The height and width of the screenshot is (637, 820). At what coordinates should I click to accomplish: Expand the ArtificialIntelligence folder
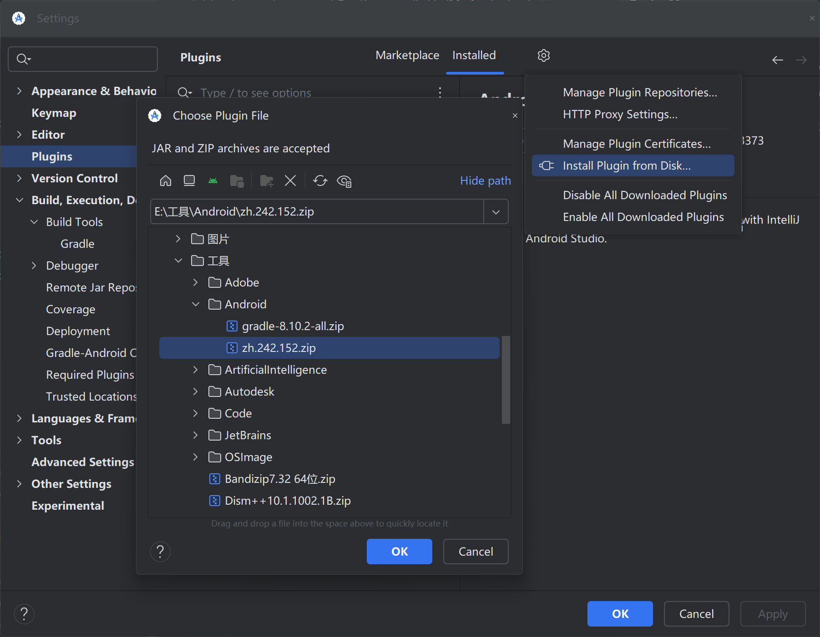coord(196,370)
